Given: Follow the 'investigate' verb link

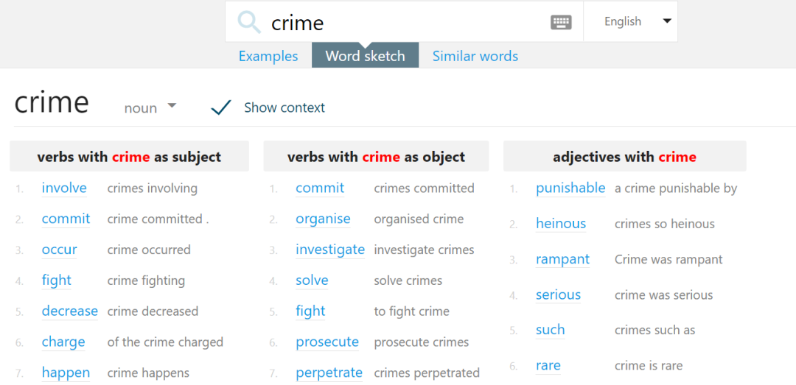Looking at the screenshot, I should click(x=329, y=250).
